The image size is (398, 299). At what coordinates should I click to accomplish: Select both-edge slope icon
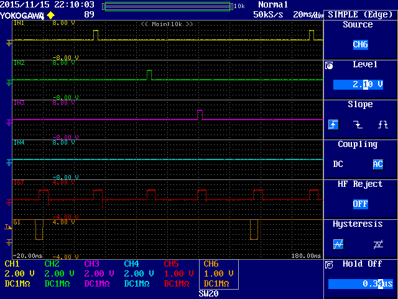tap(383, 125)
